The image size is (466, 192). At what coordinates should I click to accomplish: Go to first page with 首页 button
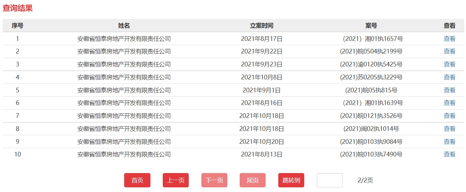click(137, 180)
